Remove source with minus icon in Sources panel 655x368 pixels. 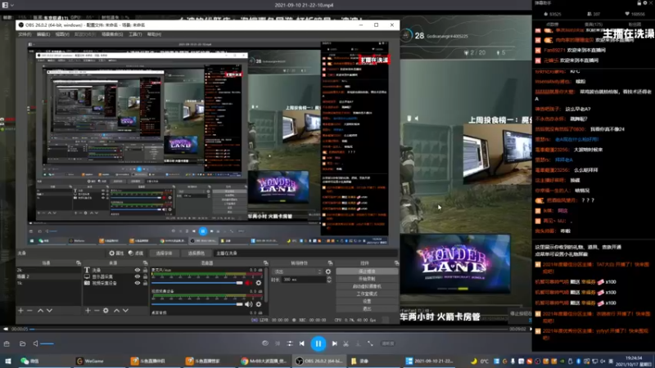point(97,311)
